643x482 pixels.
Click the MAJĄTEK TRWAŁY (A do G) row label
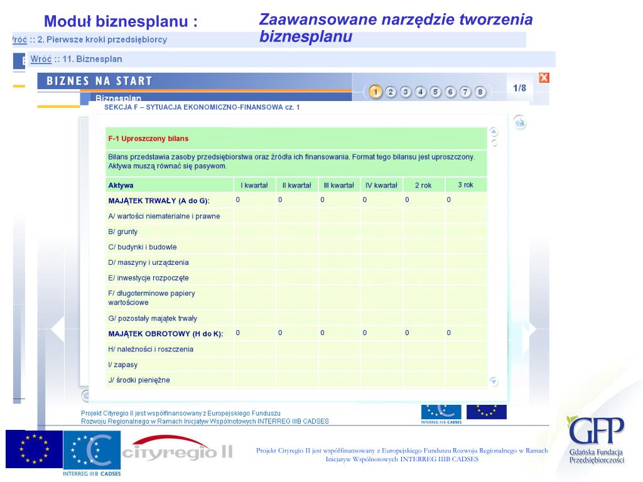pos(159,201)
